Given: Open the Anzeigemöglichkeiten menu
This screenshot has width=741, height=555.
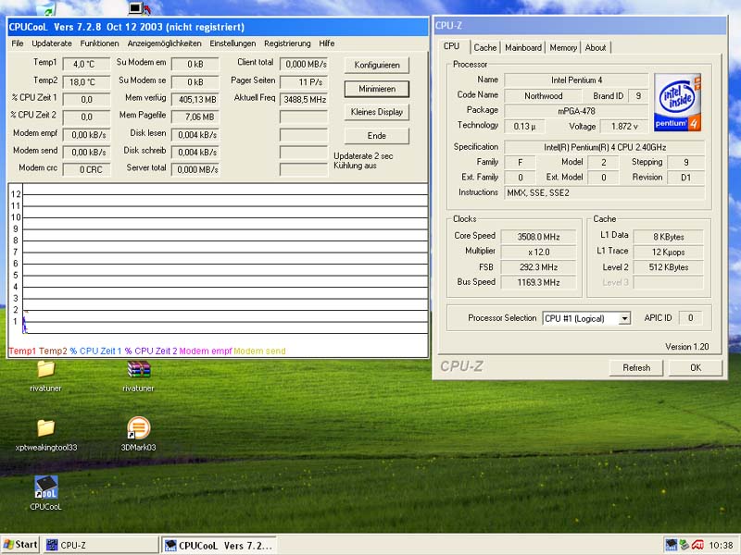Looking at the screenshot, I should [164, 43].
